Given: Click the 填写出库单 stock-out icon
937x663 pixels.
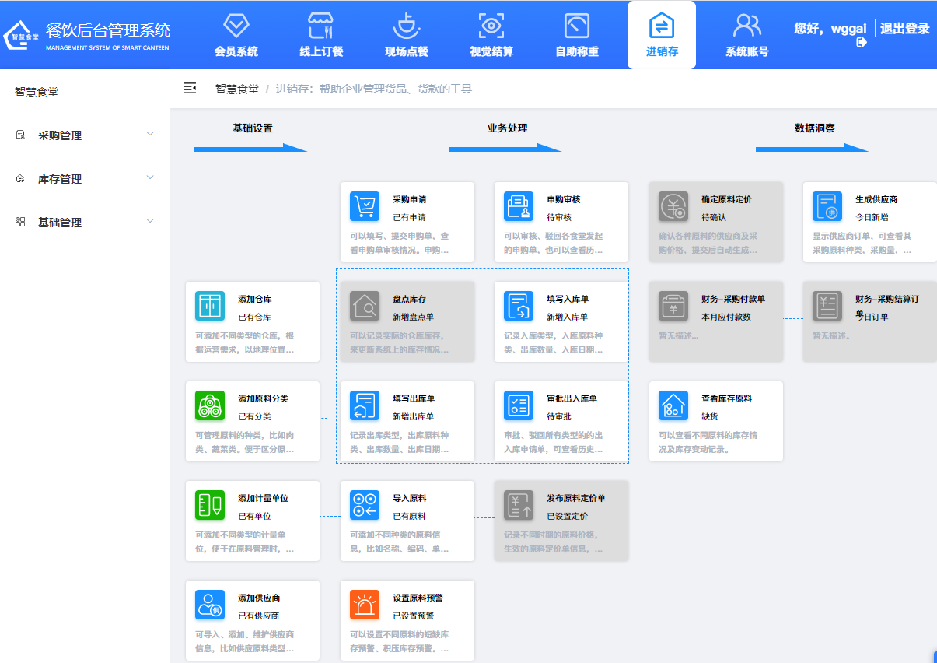Looking at the screenshot, I should (364, 405).
